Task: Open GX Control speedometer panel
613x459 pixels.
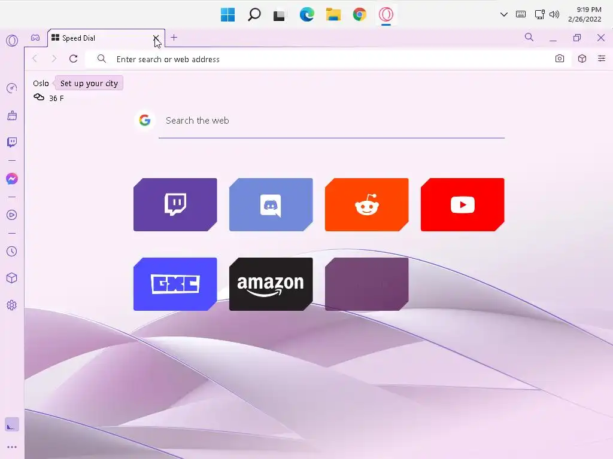Action: [12, 88]
